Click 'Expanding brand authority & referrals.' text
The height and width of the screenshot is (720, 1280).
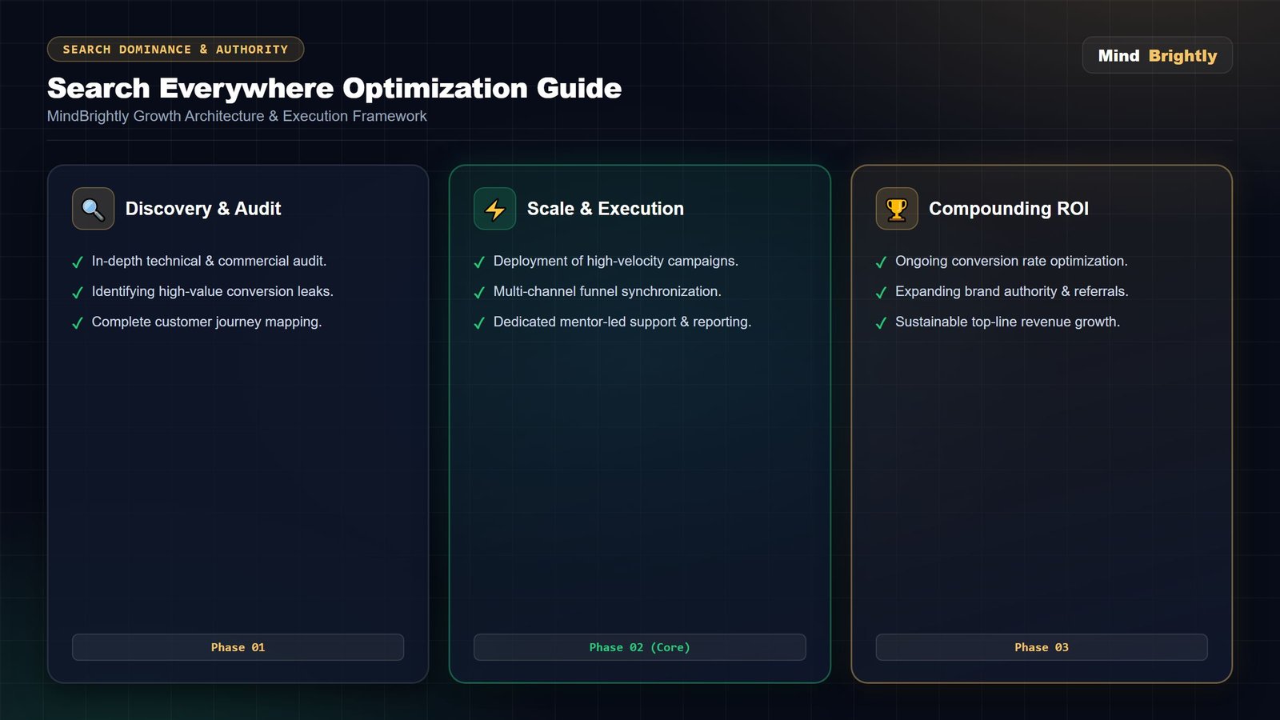pos(1012,291)
